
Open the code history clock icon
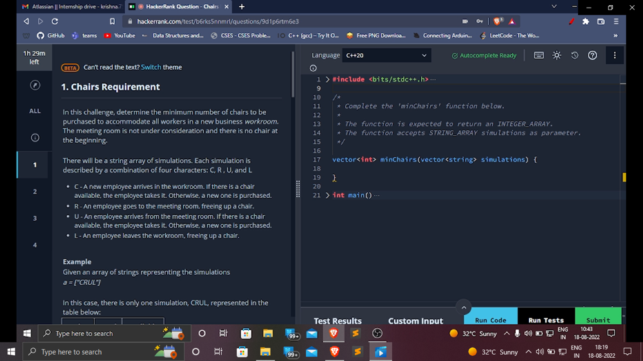575,55
